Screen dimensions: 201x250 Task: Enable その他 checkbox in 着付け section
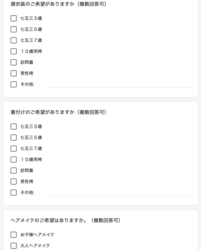(x=14, y=193)
